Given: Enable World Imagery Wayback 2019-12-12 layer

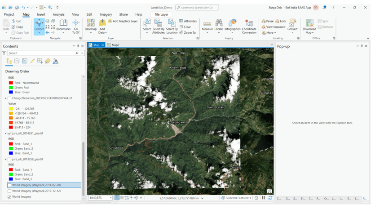Looking at the screenshot, I should 9,191.
